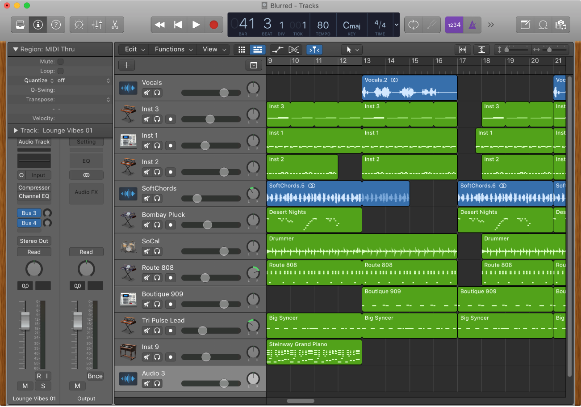The image size is (581, 407).
Task: Record-enable the Inst 3 track
Action: (x=170, y=119)
